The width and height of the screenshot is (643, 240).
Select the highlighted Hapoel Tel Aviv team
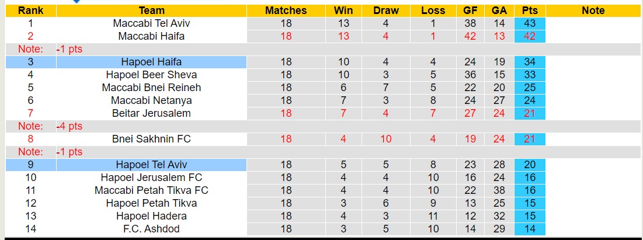(x=151, y=165)
